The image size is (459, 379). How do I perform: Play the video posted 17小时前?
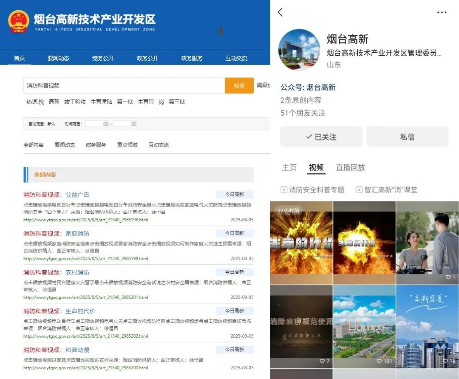tap(301, 243)
